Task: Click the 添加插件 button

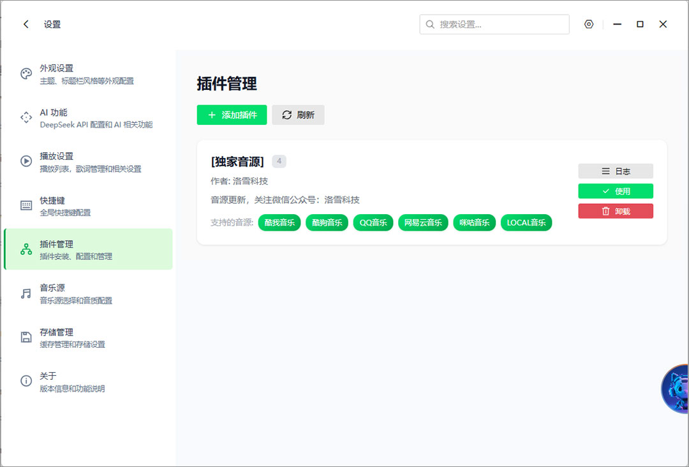Action: [x=232, y=115]
